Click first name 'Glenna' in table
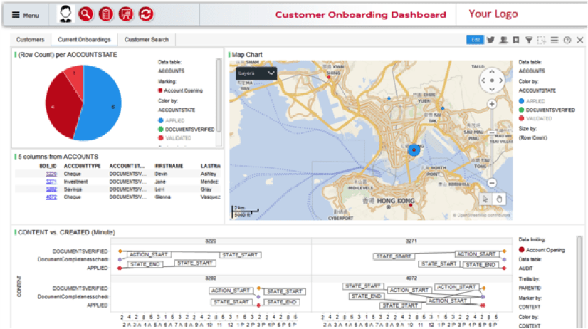The image size is (588, 329). 163,197
